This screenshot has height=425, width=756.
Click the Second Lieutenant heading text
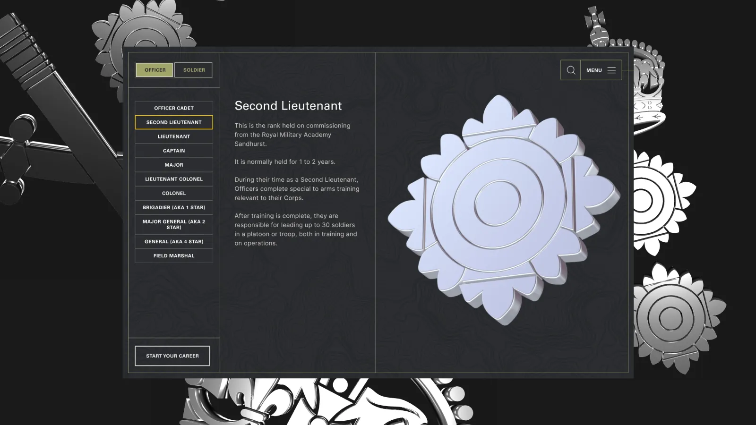[x=288, y=106]
